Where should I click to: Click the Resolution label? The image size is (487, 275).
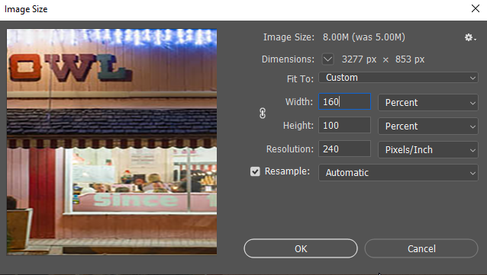[290, 149]
